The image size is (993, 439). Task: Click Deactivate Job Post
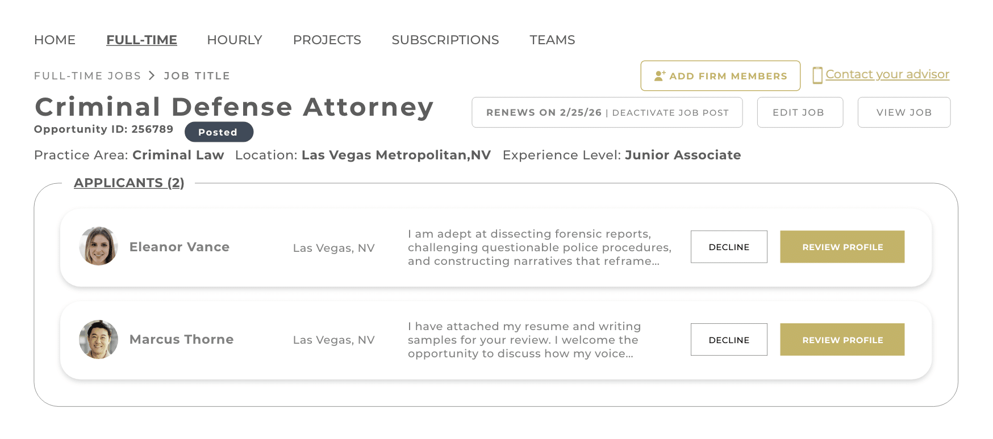(x=670, y=113)
